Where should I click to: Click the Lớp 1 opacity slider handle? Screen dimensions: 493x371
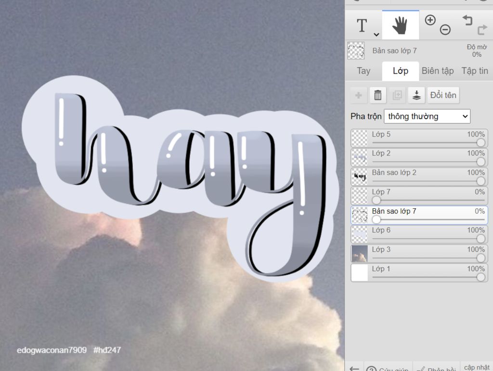[x=480, y=277]
